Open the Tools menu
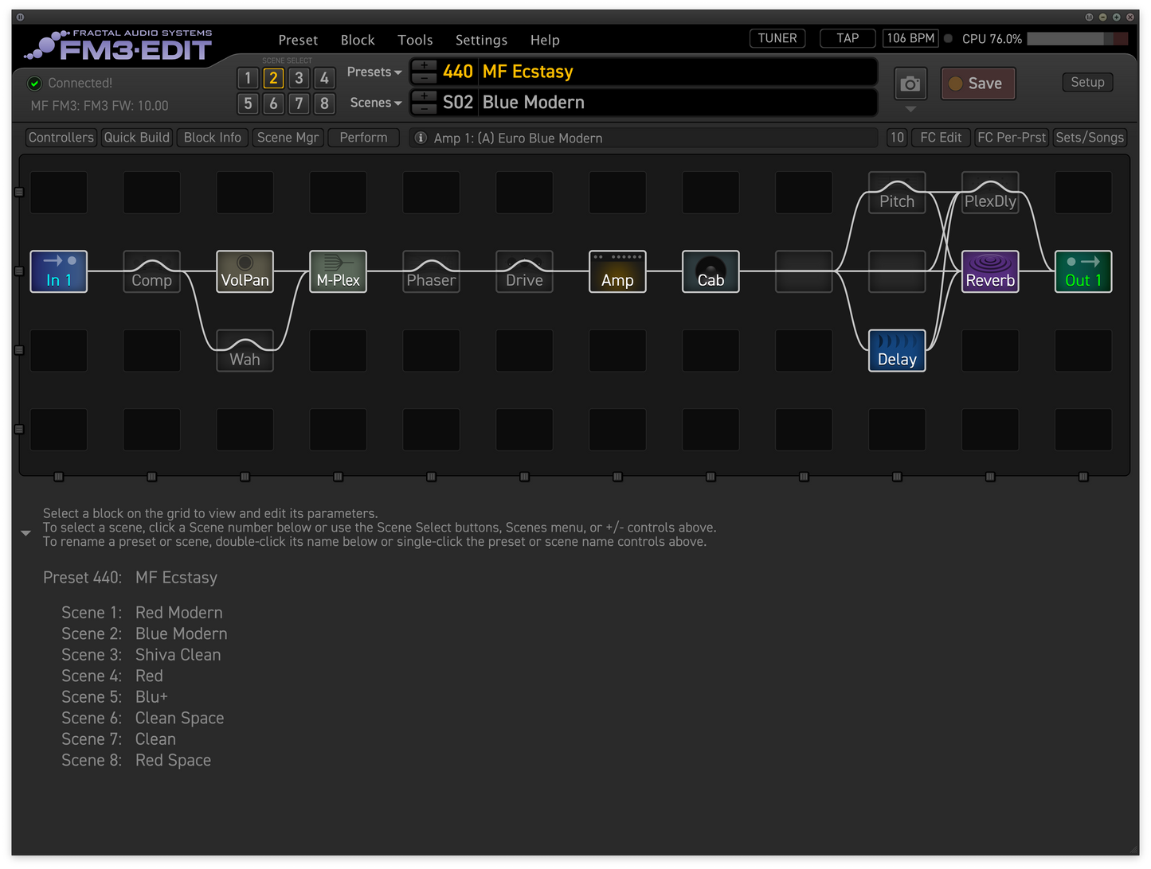This screenshot has width=1151, height=869. tap(415, 40)
